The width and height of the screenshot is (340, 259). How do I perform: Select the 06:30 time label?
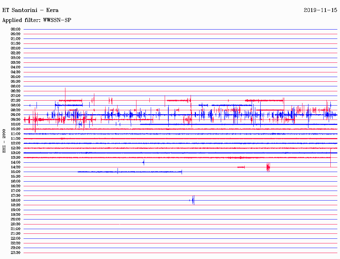pyautogui.click(x=15, y=91)
